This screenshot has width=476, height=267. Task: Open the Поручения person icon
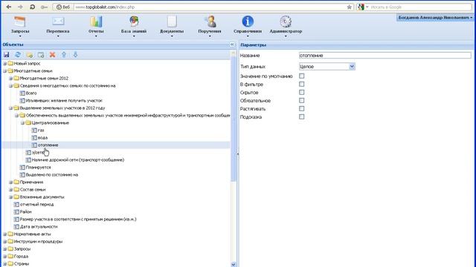210,22
